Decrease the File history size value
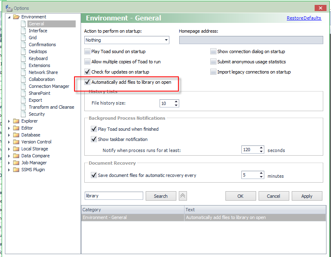 click(176, 105)
